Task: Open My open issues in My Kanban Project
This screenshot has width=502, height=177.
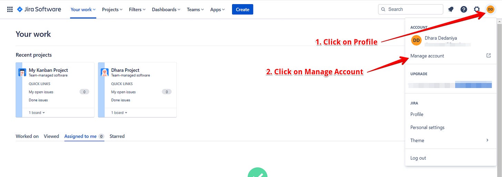Action: [x=41, y=92]
